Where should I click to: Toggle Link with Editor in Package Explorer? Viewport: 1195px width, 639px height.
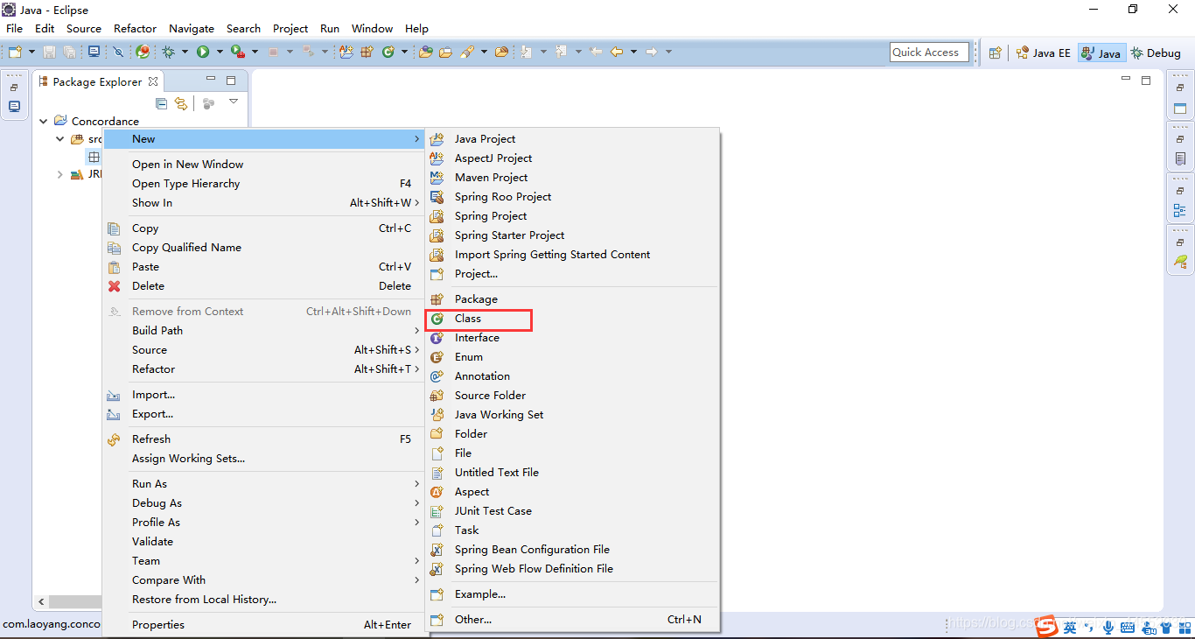coord(181,103)
